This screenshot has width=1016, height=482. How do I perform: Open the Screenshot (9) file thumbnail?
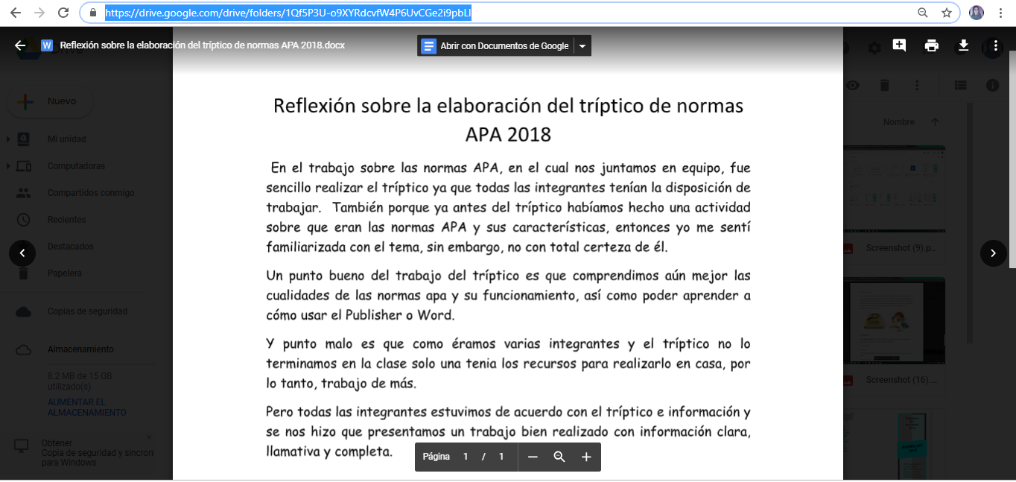[x=895, y=188]
